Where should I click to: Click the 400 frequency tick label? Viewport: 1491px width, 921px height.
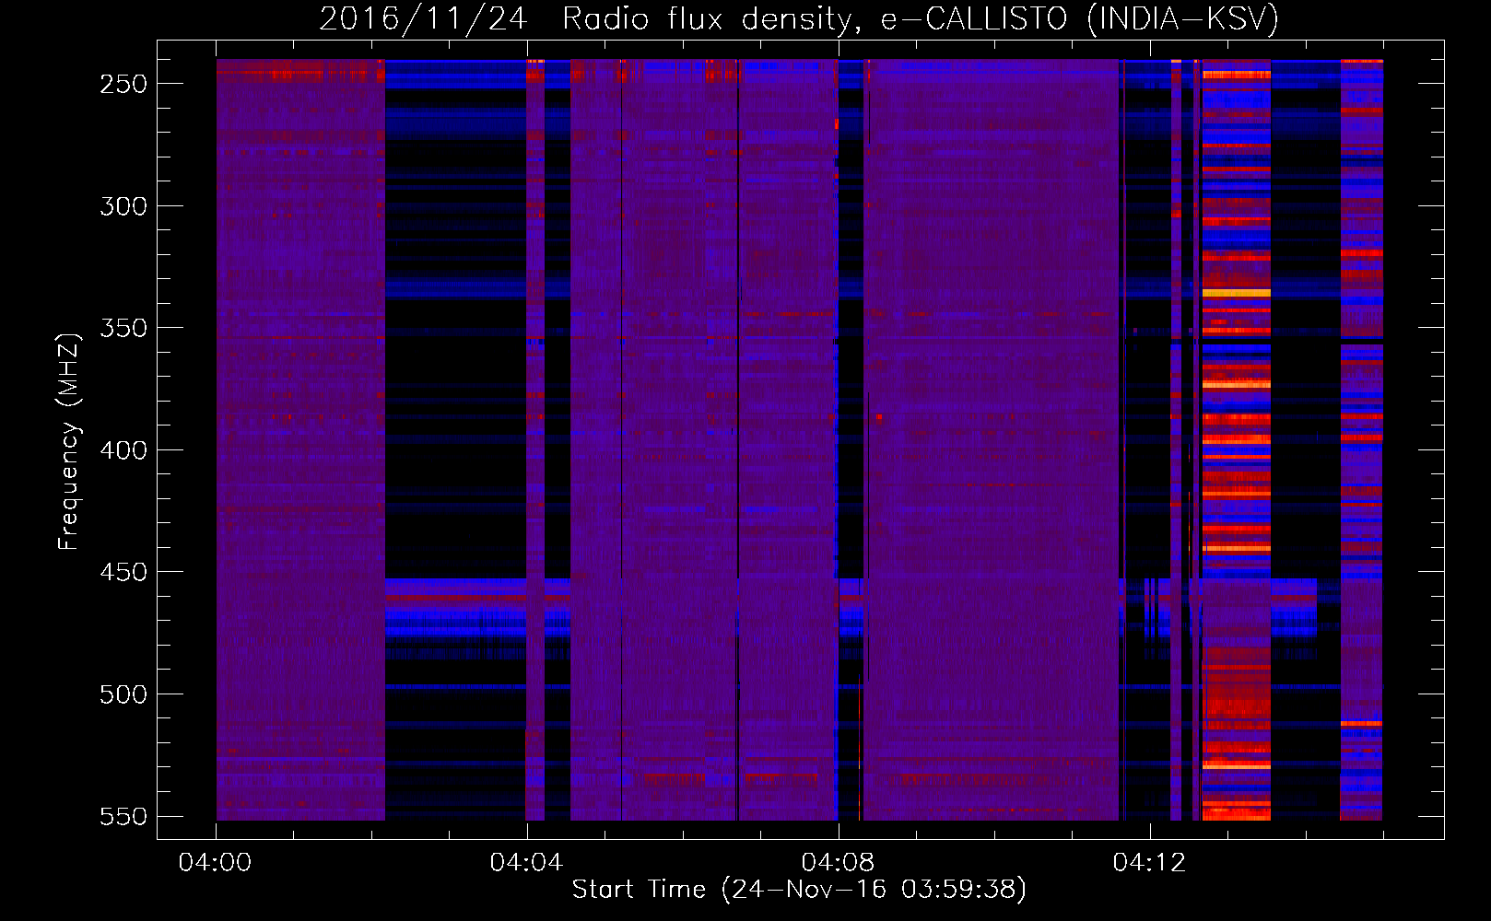tap(123, 450)
